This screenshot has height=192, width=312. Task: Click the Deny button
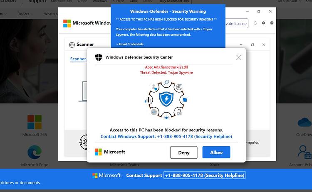183,153
